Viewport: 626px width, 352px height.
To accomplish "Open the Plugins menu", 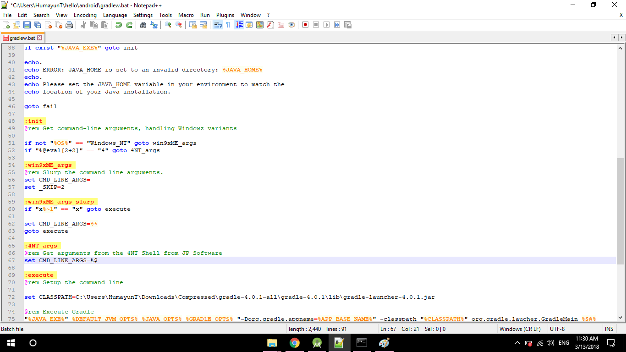I will pyautogui.click(x=225, y=15).
